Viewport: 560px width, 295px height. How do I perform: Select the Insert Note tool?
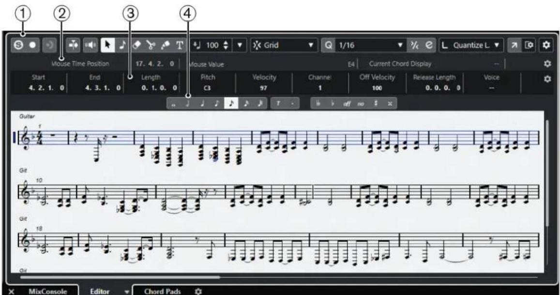[x=122, y=45]
